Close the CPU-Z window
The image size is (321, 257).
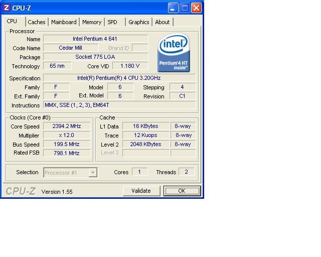(x=196, y=8)
